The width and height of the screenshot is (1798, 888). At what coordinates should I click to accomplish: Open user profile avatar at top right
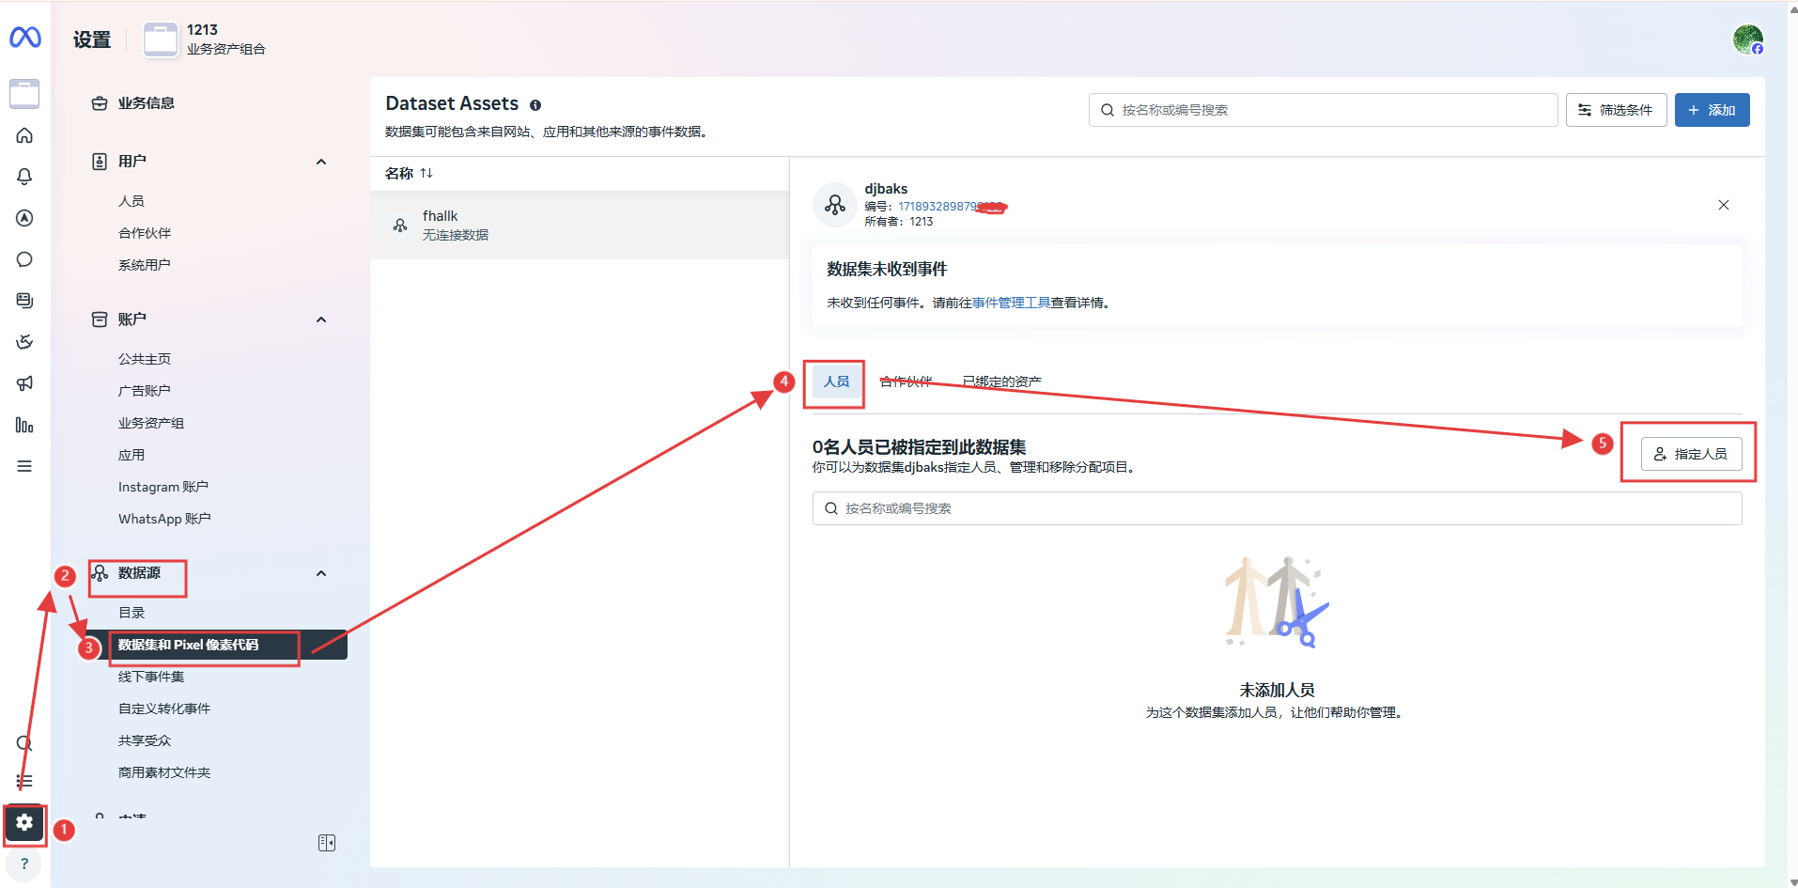[x=1748, y=39]
